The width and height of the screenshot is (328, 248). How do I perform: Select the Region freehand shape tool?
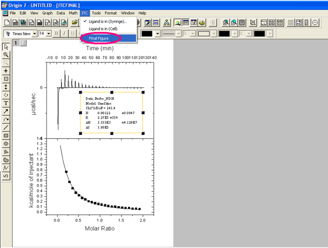[x=6, y=160]
